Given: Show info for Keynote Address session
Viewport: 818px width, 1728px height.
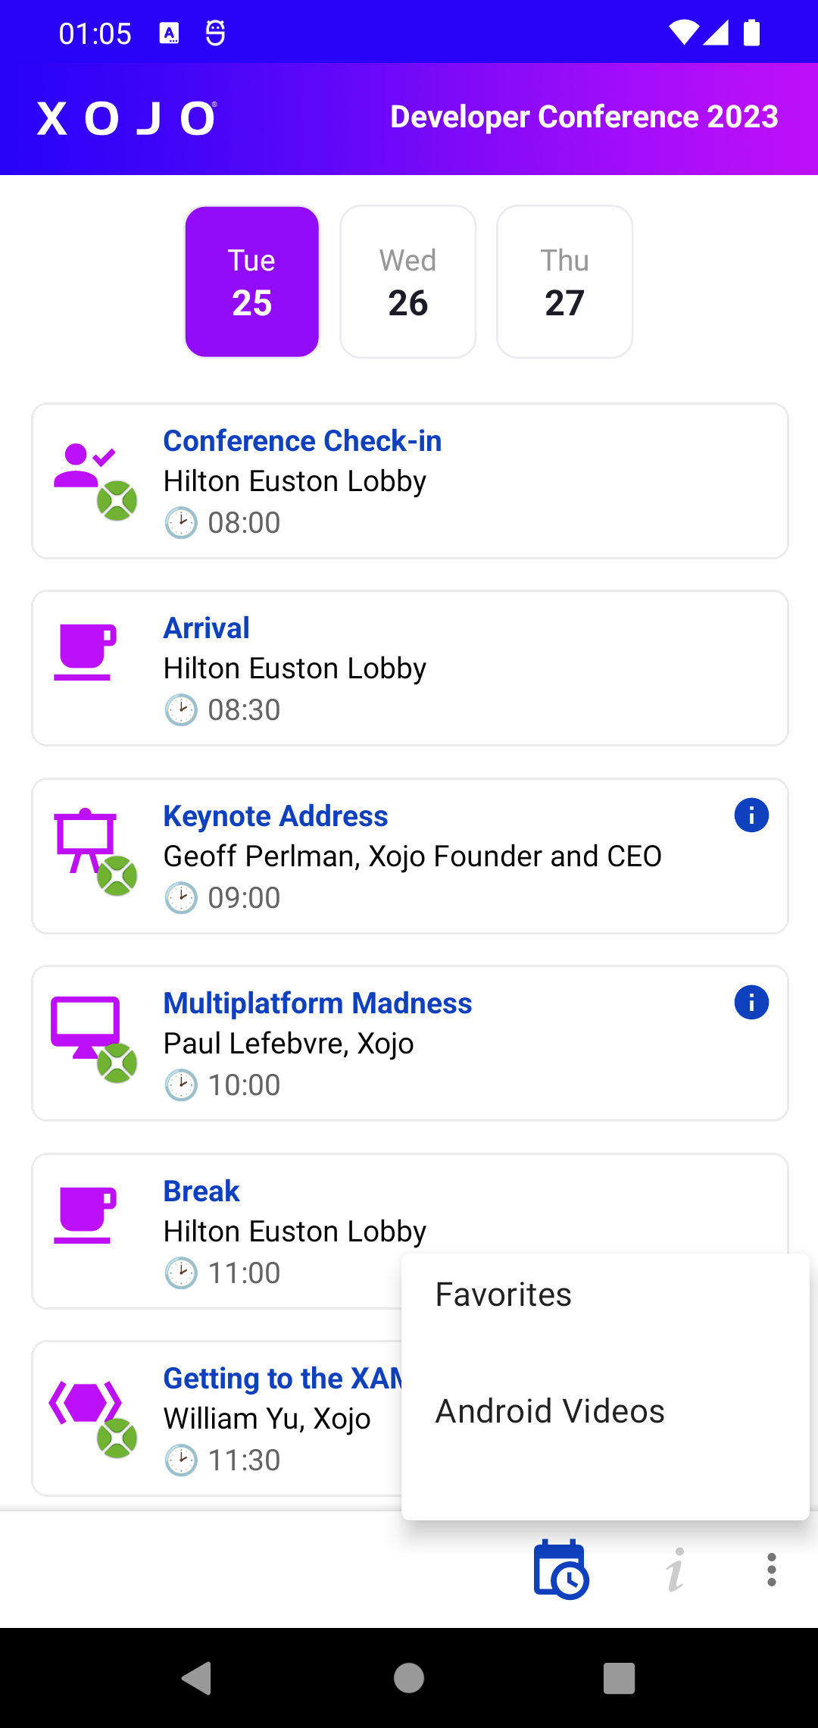Looking at the screenshot, I should [x=751, y=815].
